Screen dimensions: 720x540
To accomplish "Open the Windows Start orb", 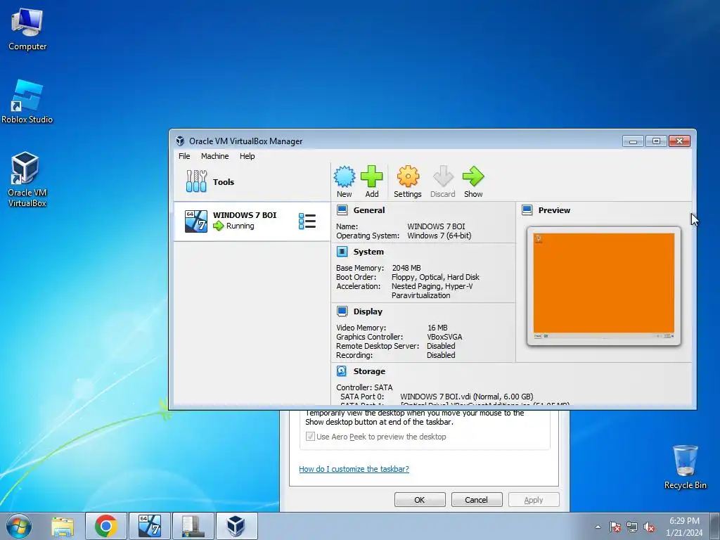I will [x=19, y=526].
